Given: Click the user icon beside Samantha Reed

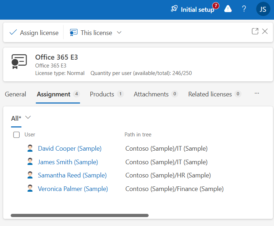Looking at the screenshot, I should (x=30, y=175).
